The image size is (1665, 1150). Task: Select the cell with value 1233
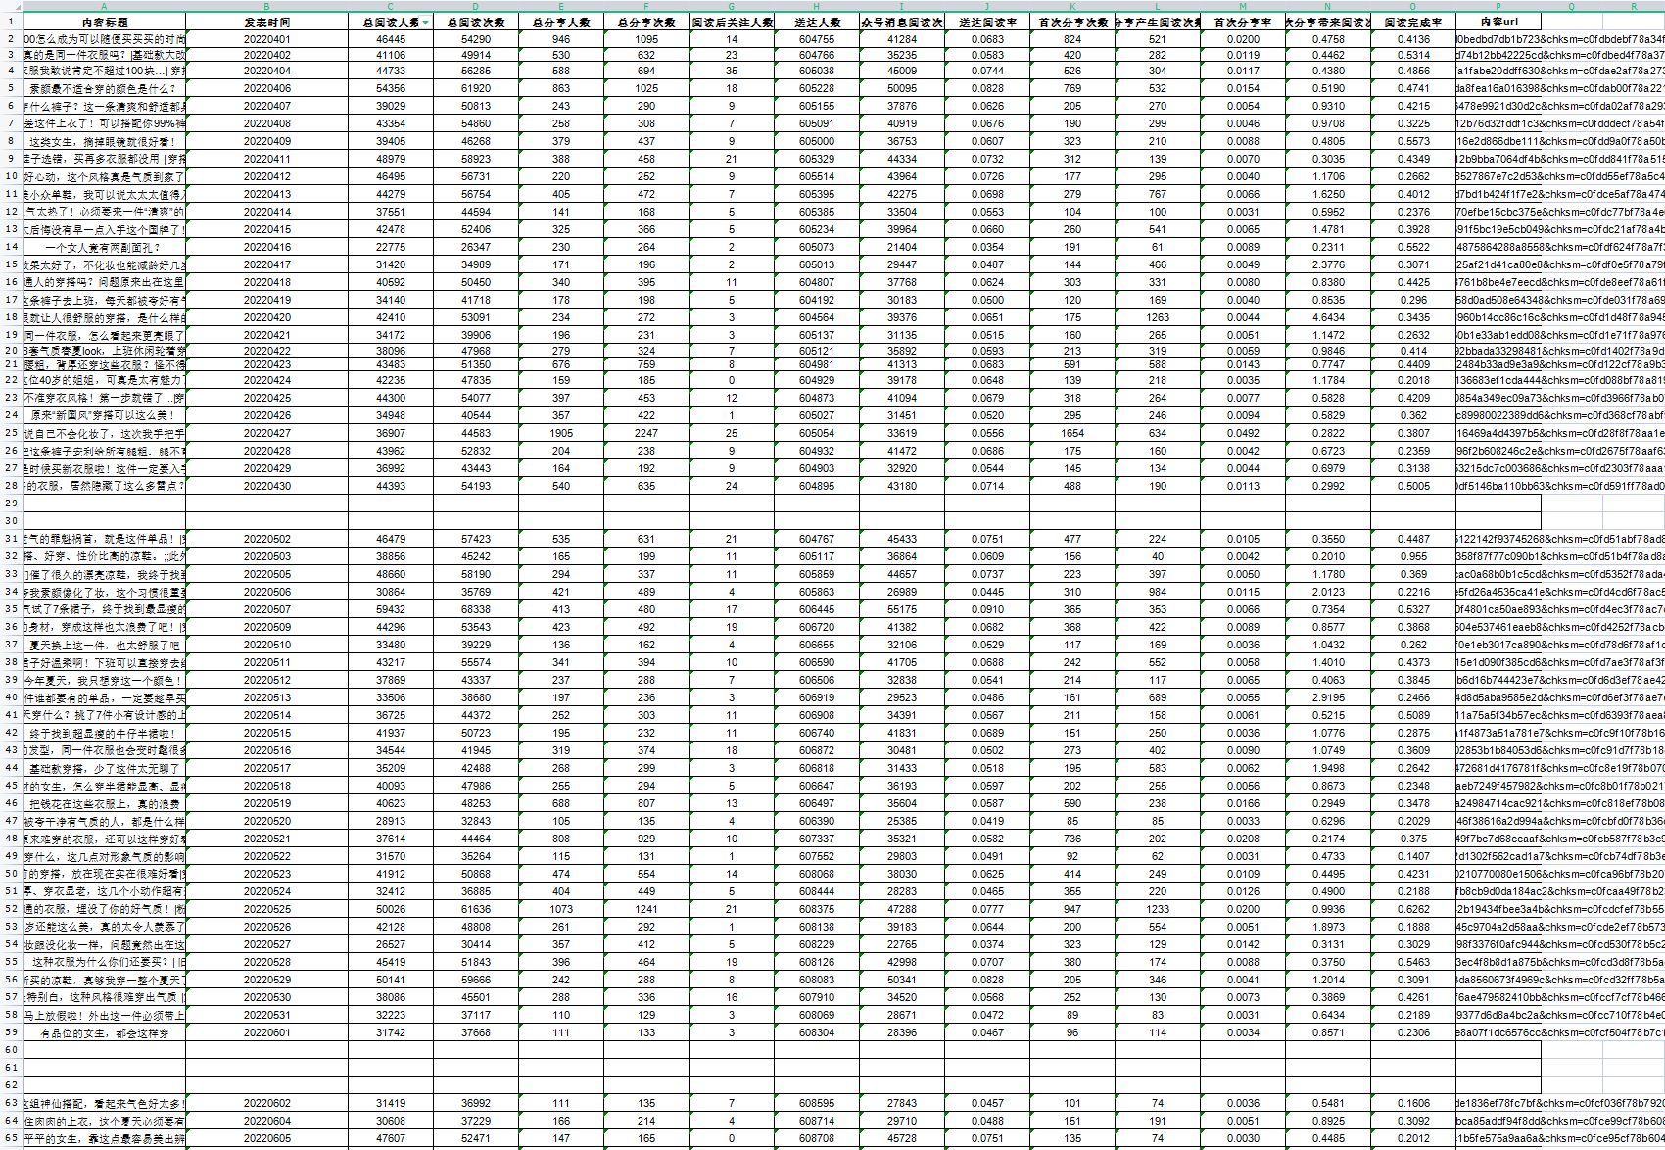pos(1158,909)
